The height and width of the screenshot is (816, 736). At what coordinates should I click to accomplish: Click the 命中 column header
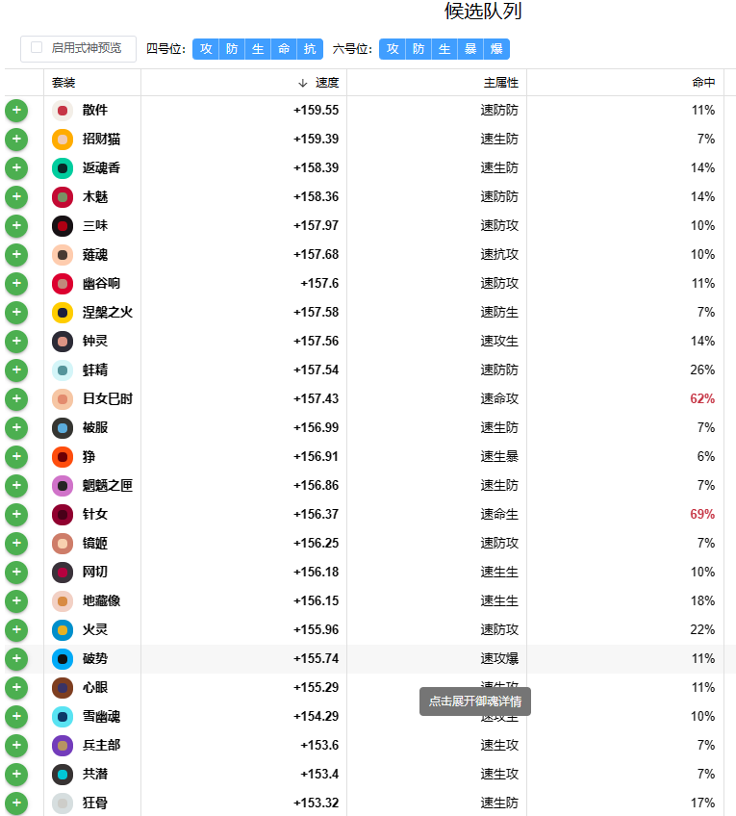tap(703, 82)
